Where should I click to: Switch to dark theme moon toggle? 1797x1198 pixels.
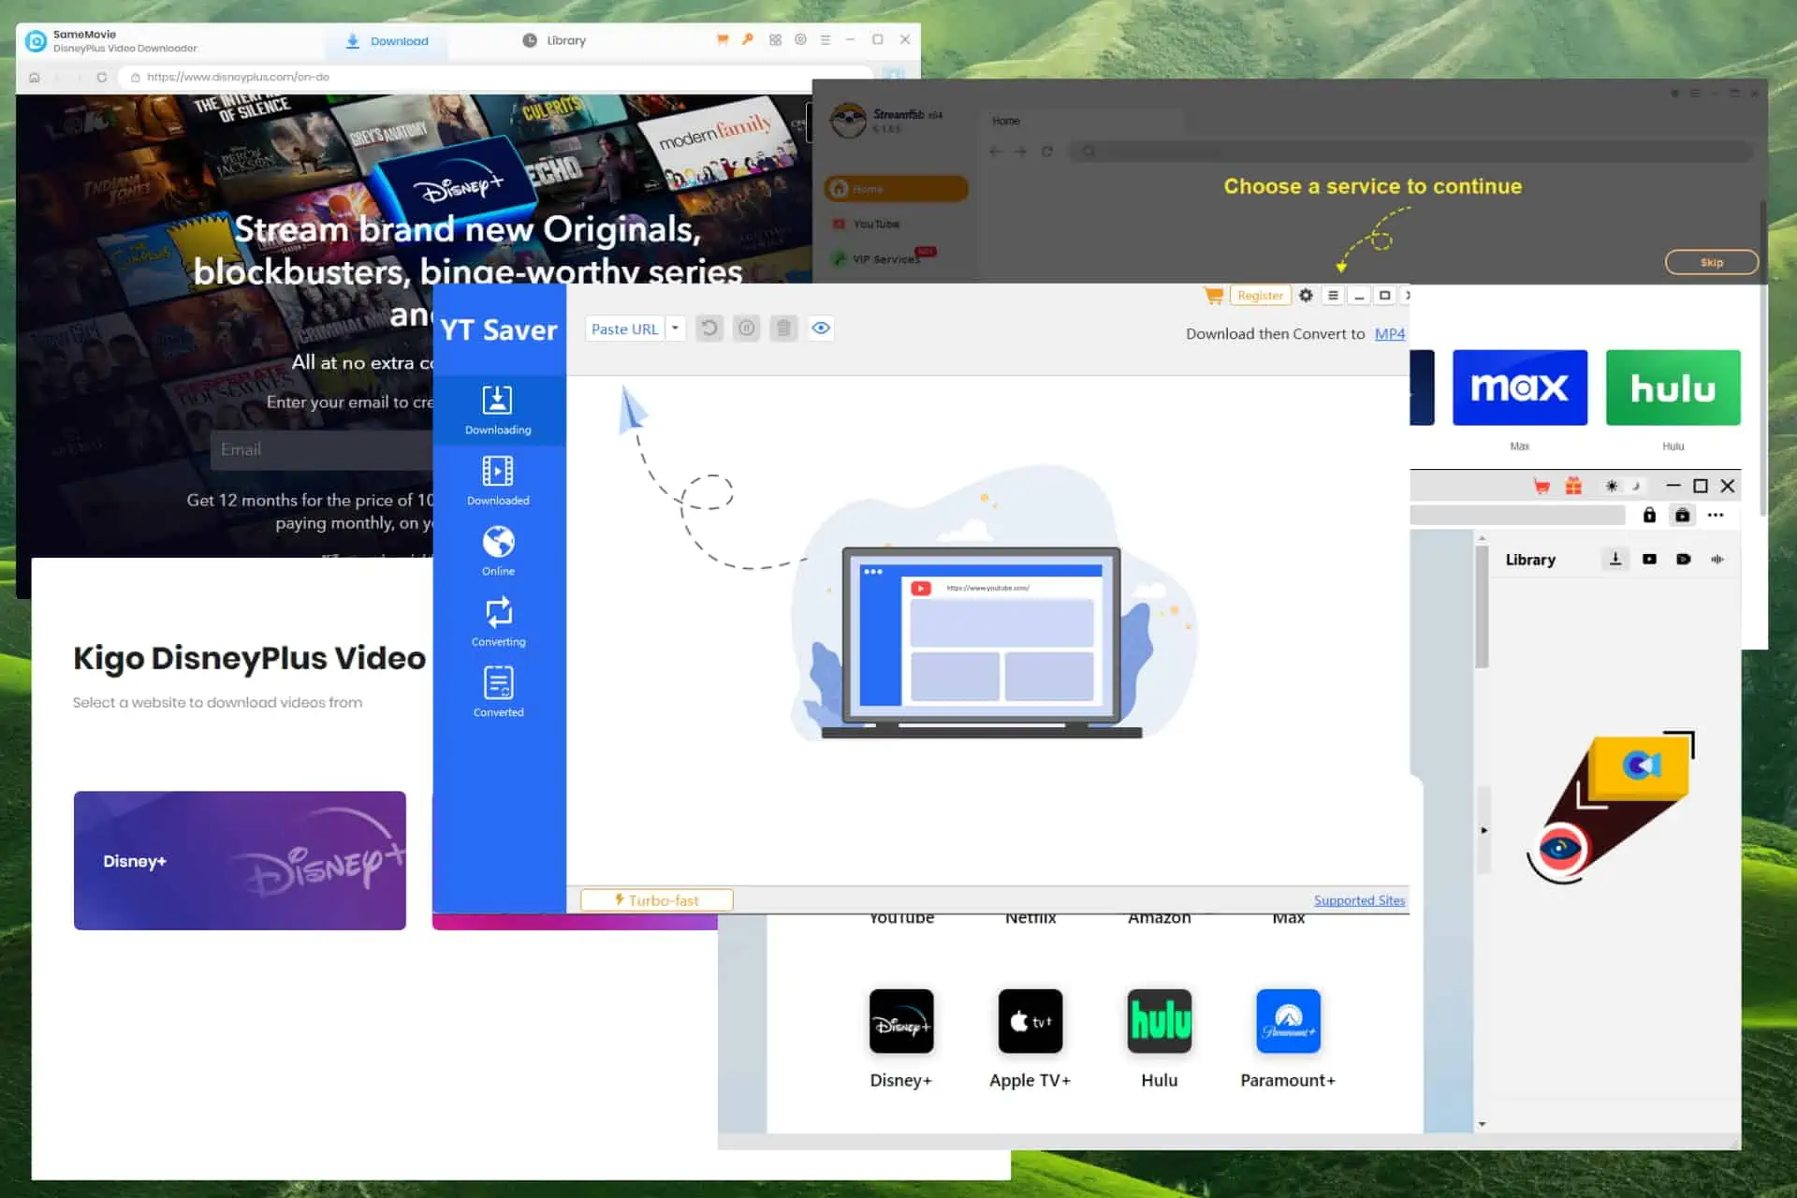click(1636, 486)
